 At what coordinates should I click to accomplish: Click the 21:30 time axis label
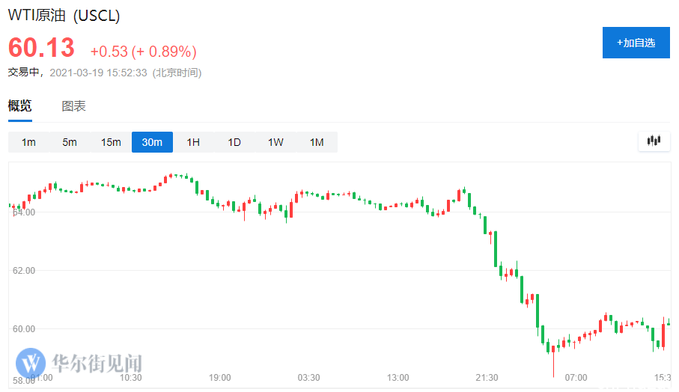[x=487, y=378]
